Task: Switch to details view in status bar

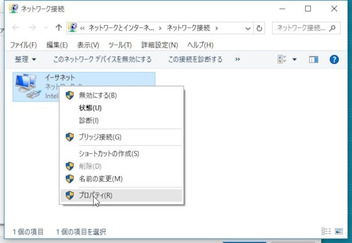Action: [x=326, y=232]
